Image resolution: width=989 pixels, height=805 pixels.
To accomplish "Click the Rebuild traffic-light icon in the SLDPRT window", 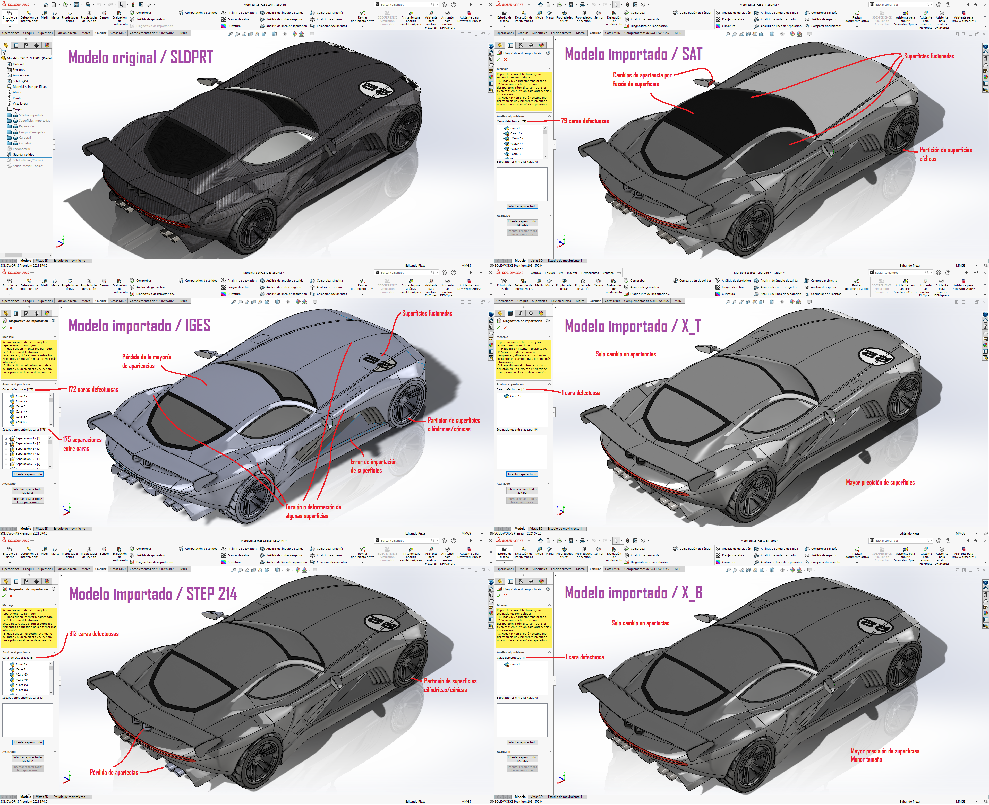I will pos(133,5).
